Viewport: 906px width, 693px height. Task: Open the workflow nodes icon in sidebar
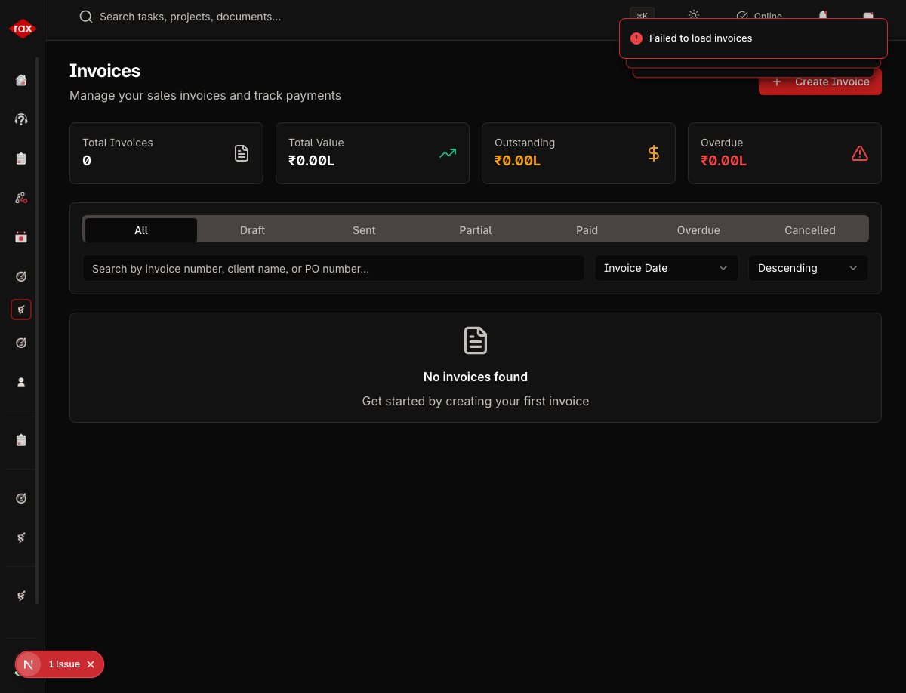point(20,198)
